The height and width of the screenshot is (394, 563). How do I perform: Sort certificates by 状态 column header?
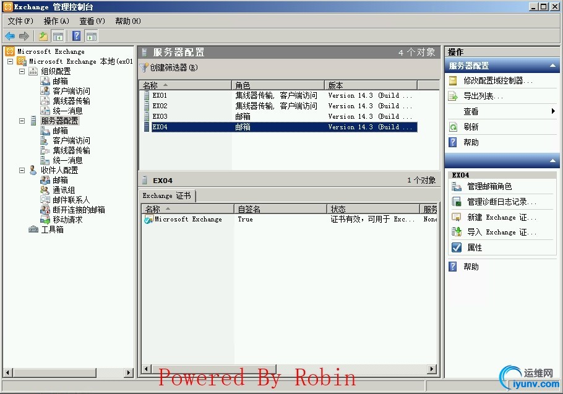(374, 209)
